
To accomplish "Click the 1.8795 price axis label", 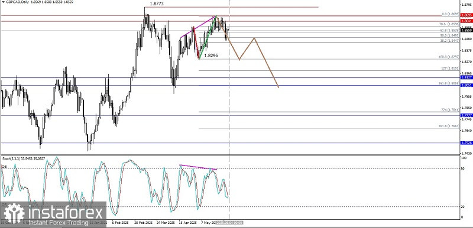I will click(x=467, y=5).
